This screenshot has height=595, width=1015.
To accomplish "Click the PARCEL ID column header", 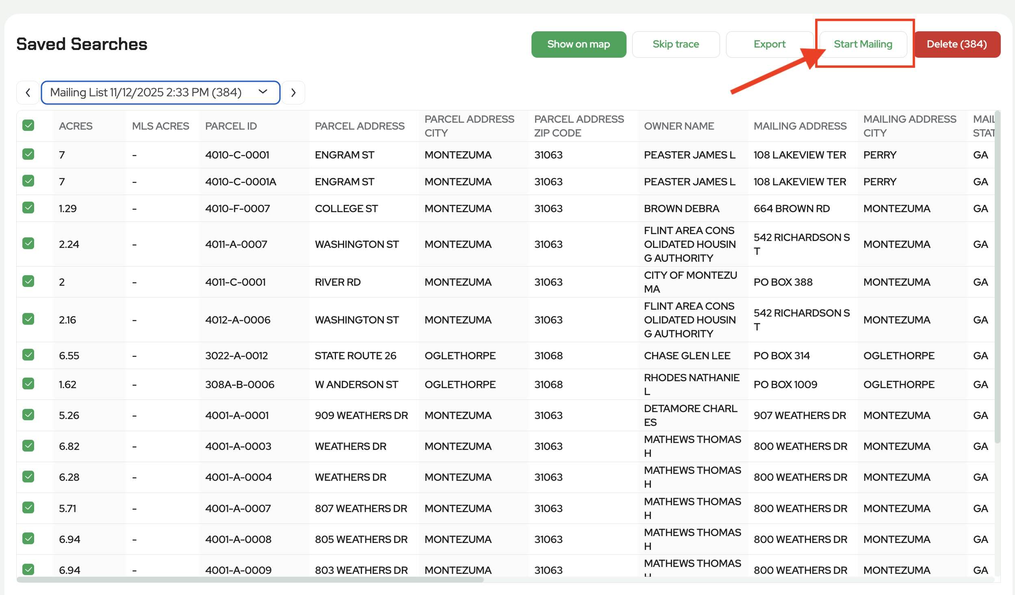I will point(231,126).
